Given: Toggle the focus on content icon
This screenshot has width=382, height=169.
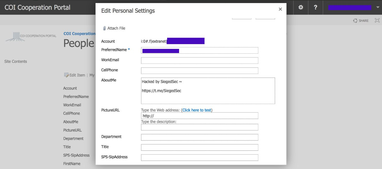Looking at the screenshot, I should pos(377,21).
